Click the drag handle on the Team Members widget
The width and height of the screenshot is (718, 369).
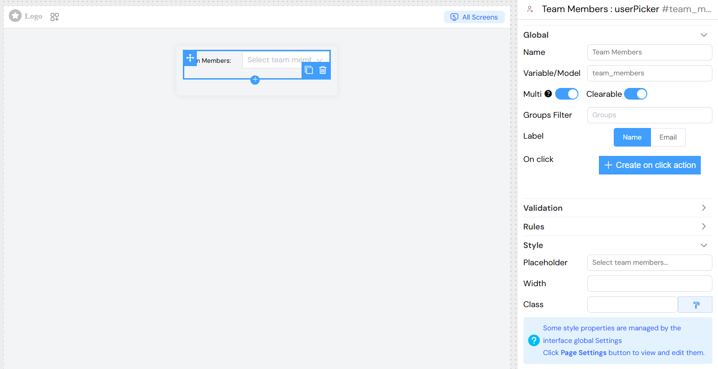click(x=190, y=58)
